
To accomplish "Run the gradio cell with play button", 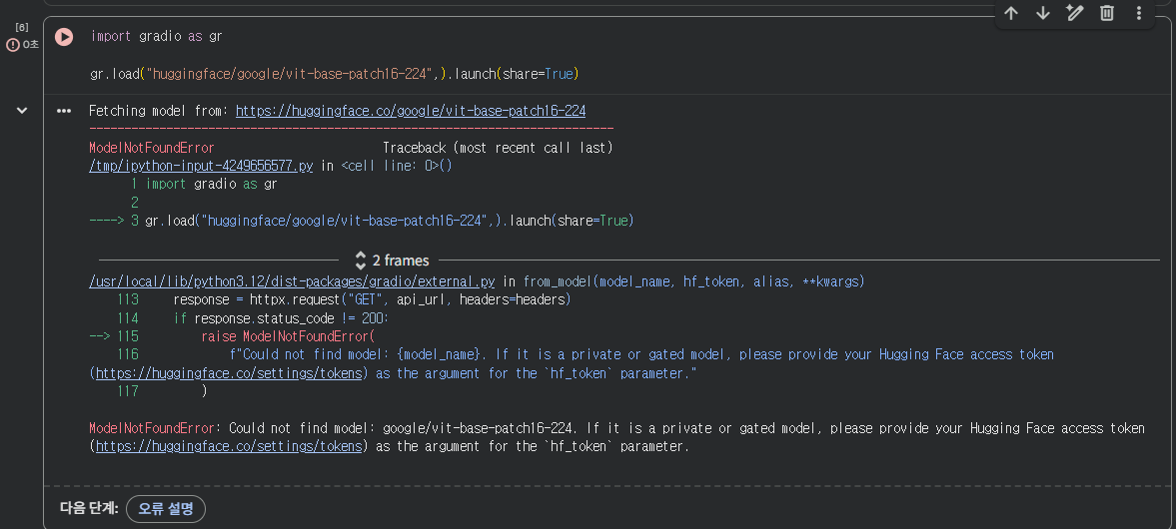I will point(64,37).
